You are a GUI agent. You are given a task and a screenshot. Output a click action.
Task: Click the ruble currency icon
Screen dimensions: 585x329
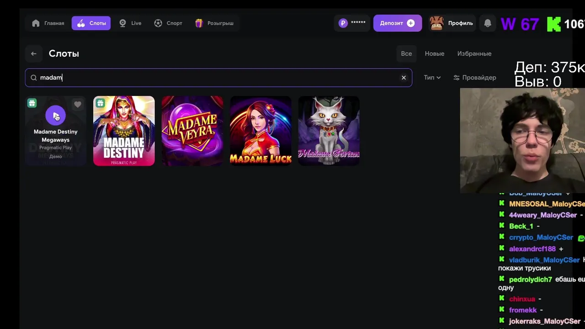[x=343, y=23]
